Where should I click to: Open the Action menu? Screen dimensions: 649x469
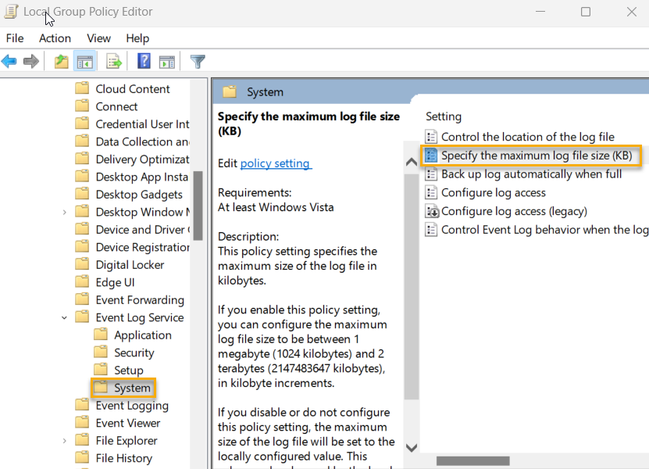tap(55, 38)
